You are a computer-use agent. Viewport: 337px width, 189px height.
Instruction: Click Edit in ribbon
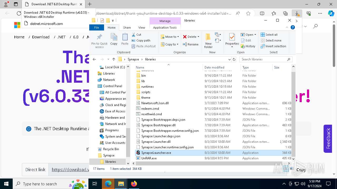click(x=246, y=40)
